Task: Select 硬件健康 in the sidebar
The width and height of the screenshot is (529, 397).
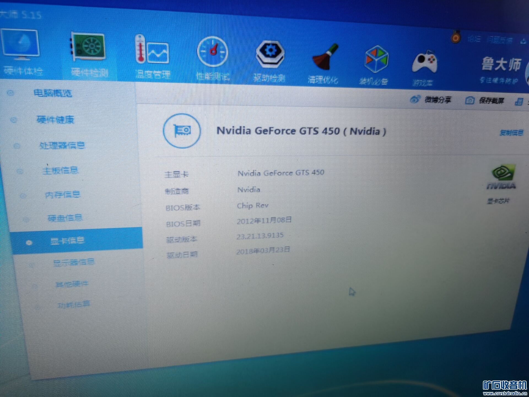Action: [x=55, y=119]
